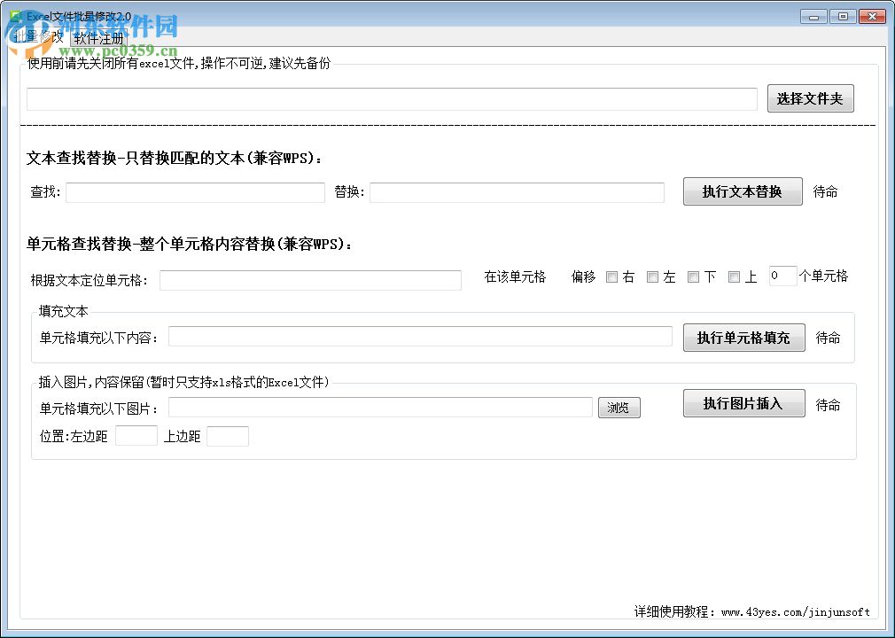Run 执行图片插入 button
This screenshot has height=638, width=895.
(x=743, y=403)
